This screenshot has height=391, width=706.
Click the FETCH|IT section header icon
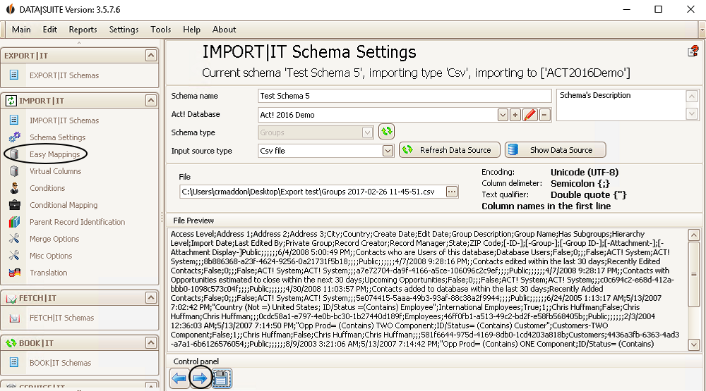11,299
